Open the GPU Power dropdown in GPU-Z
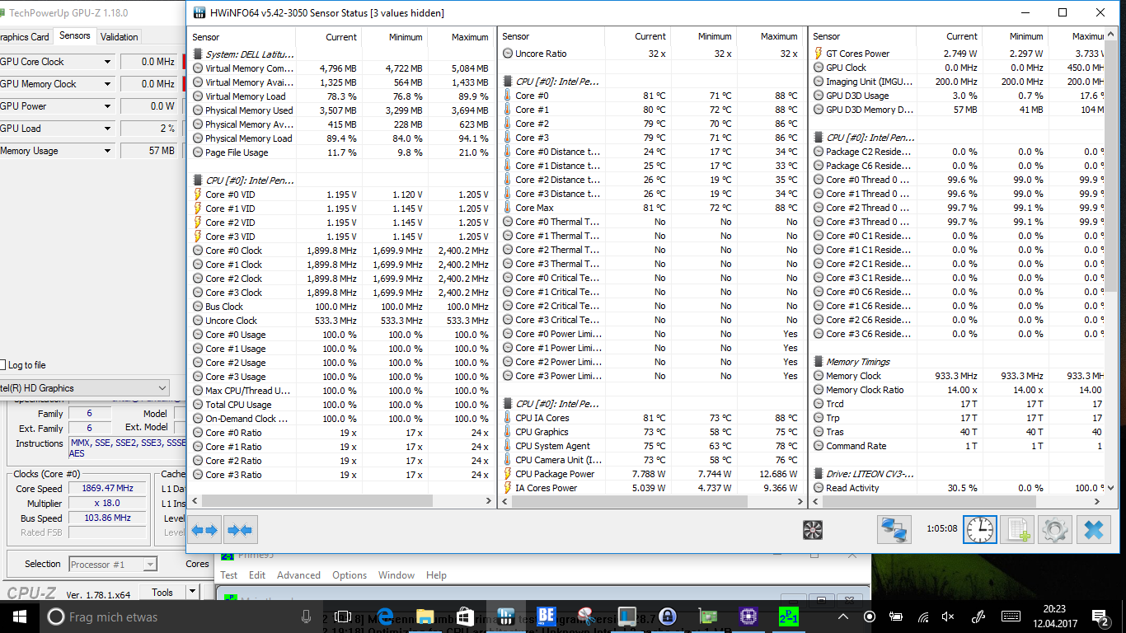The image size is (1126, 633). pyautogui.click(x=107, y=106)
